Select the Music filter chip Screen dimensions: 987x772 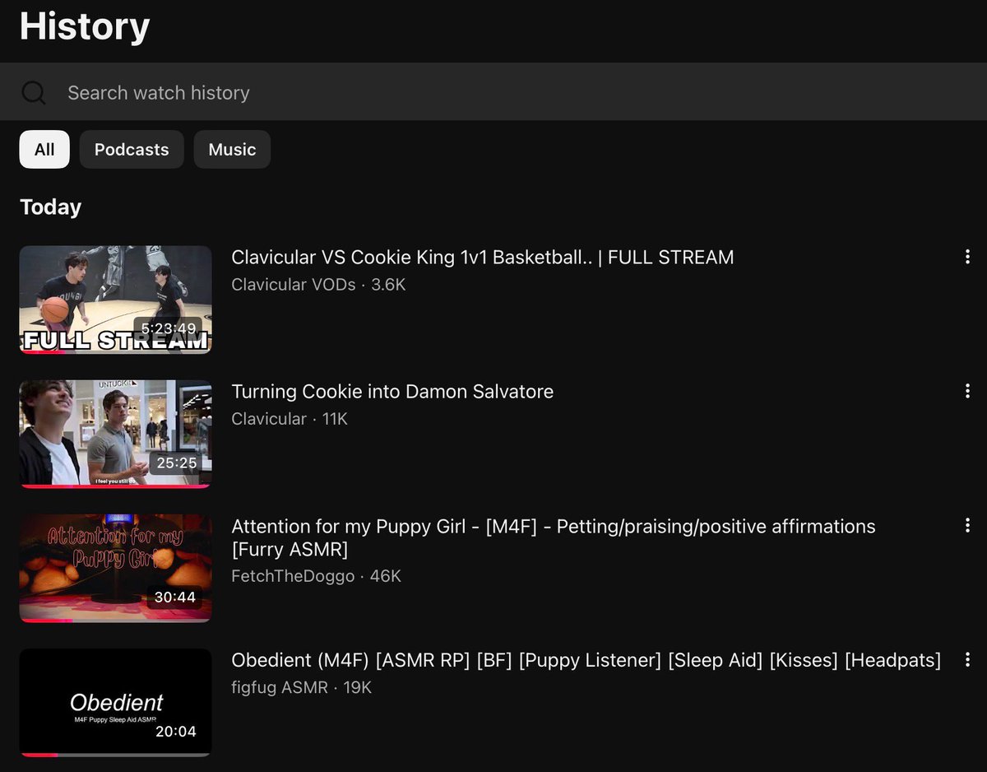(x=232, y=149)
